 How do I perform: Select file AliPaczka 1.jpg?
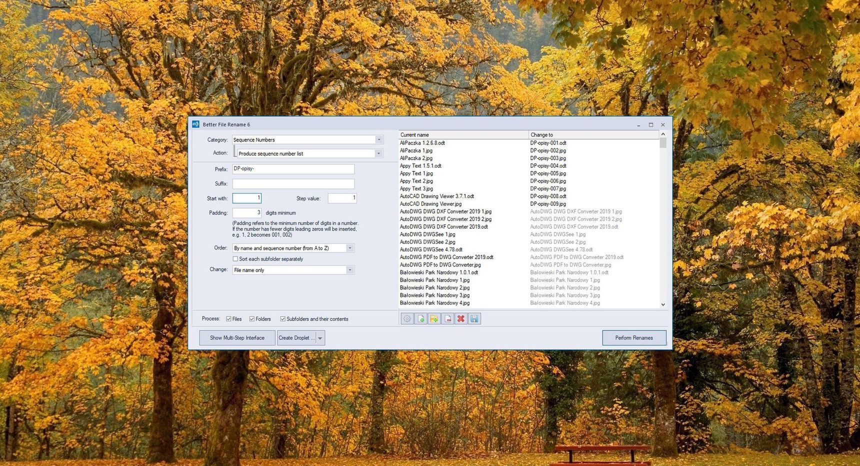(x=416, y=150)
